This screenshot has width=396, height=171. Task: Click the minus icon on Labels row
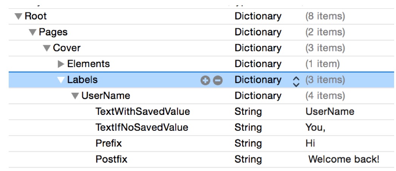tap(218, 80)
